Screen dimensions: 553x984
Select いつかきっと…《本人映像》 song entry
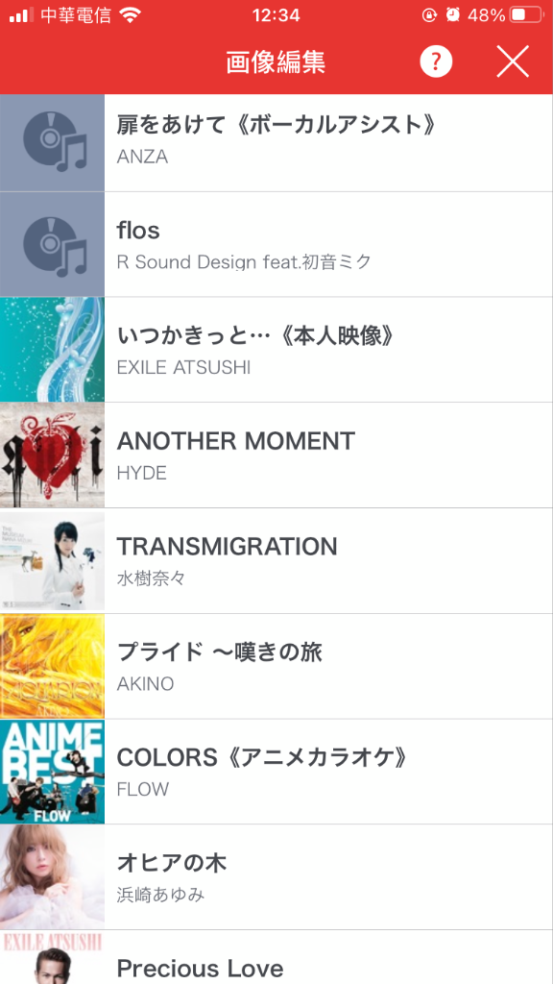coord(256,336)
